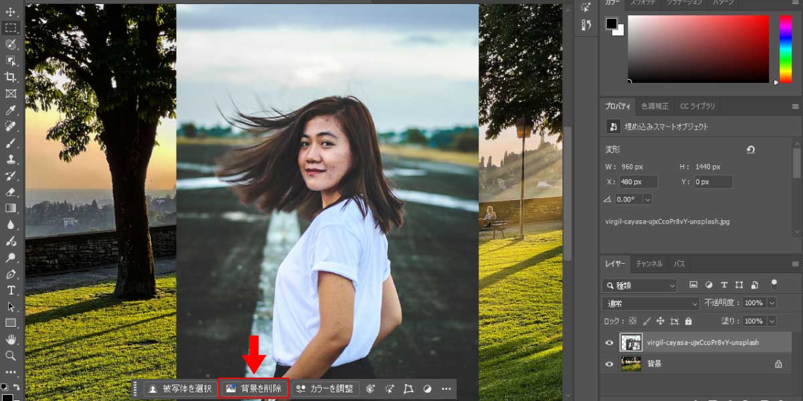Click the 背景を削除 button
The image size is (803, 401).
click(x=254, y=388)
